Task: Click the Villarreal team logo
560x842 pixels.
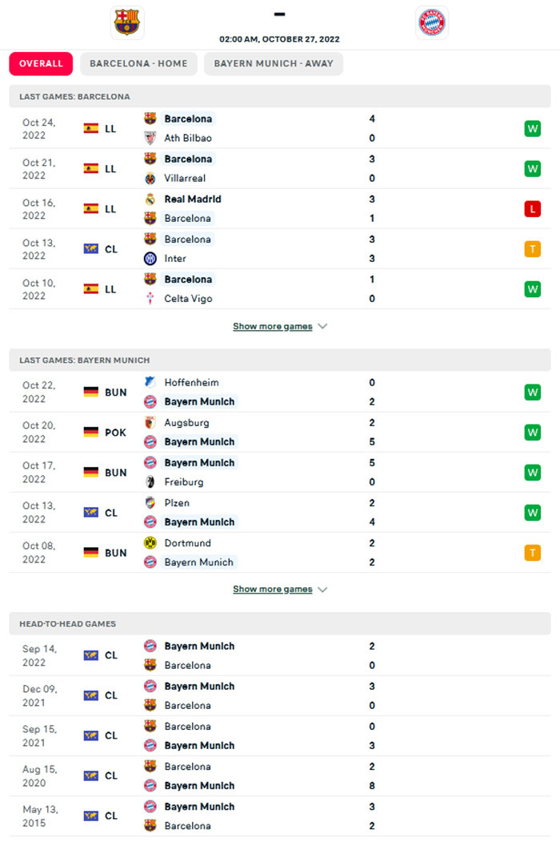Action: [150, 178]
